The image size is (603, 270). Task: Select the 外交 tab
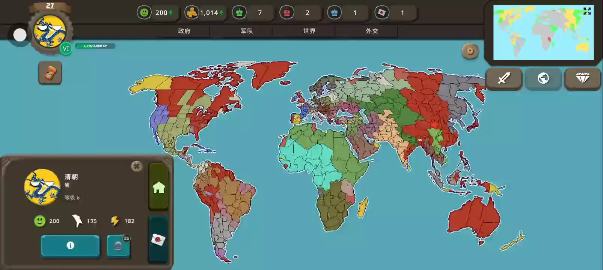coord(372,31)
